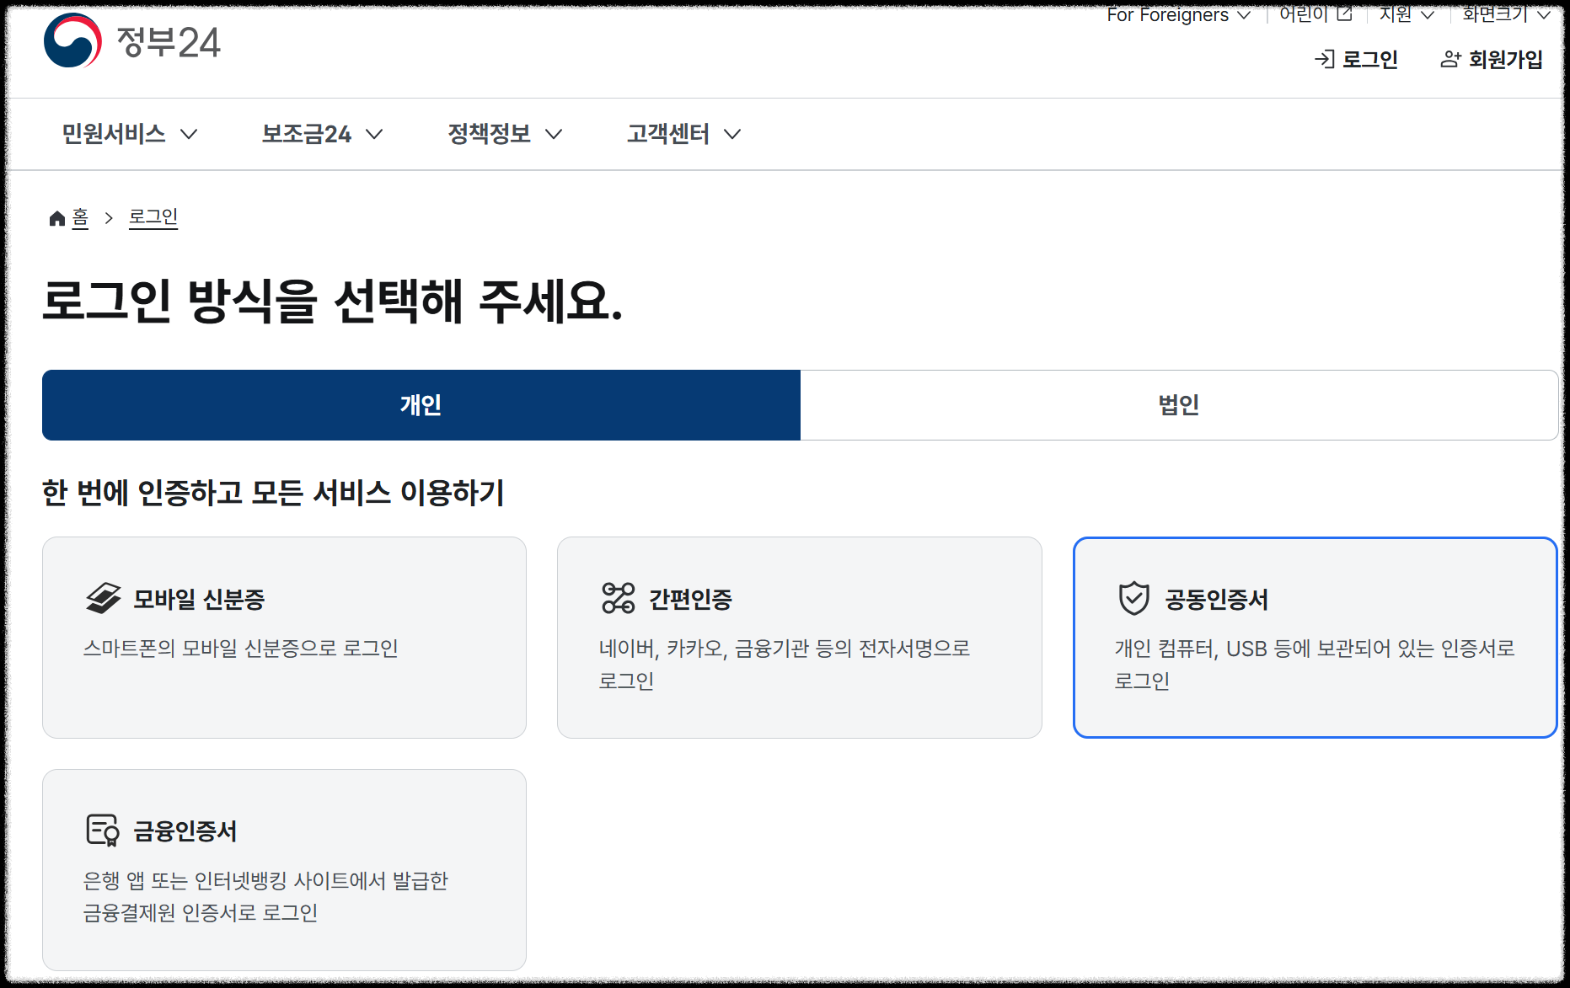Click the 로그인 arrow icon at top right
1570x988 pixels.
1326,60
